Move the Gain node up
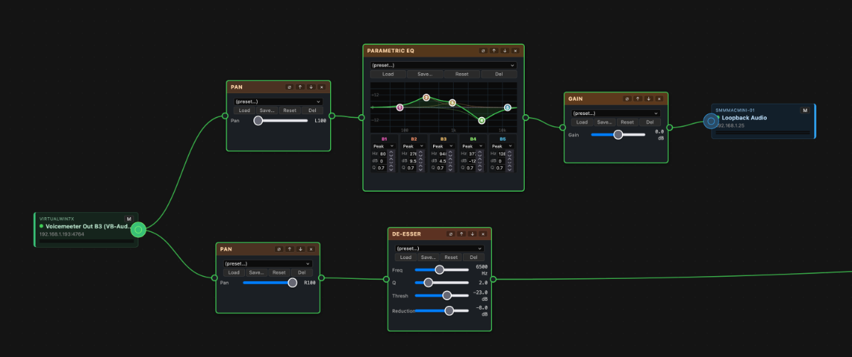852x357 pixels. pyautogui.click(x=638, y=99)
